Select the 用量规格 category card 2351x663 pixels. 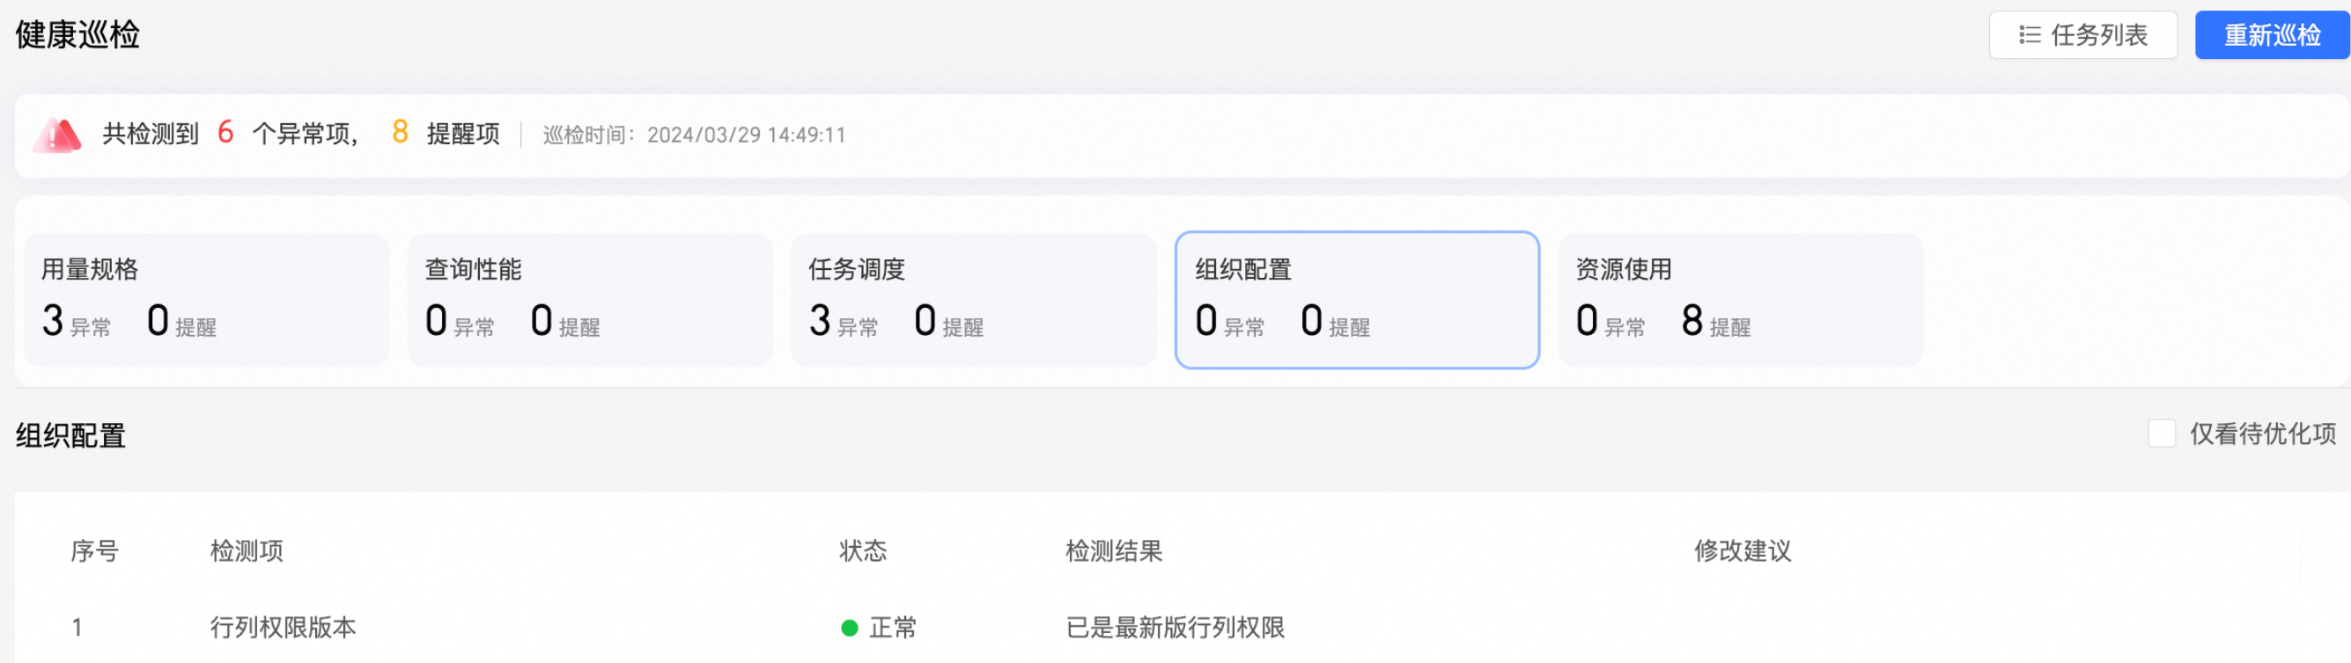206,300
